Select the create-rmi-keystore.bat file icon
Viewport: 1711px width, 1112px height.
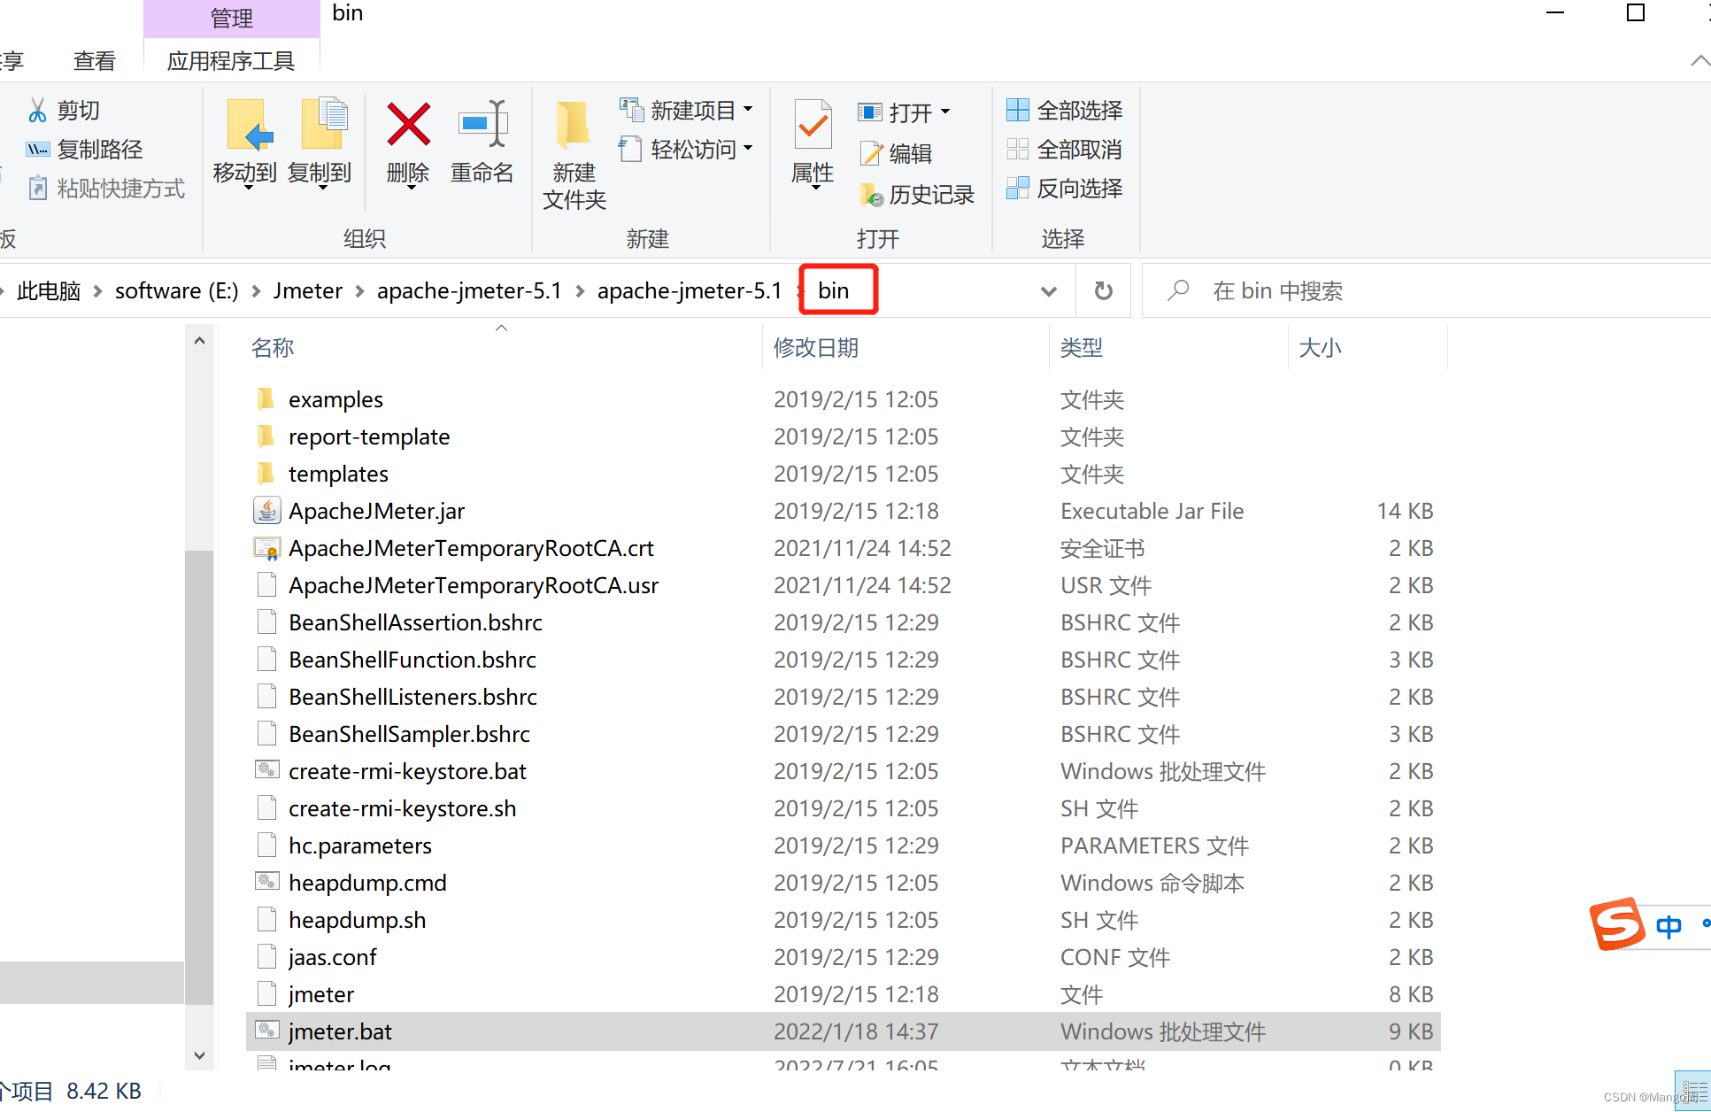266,770
